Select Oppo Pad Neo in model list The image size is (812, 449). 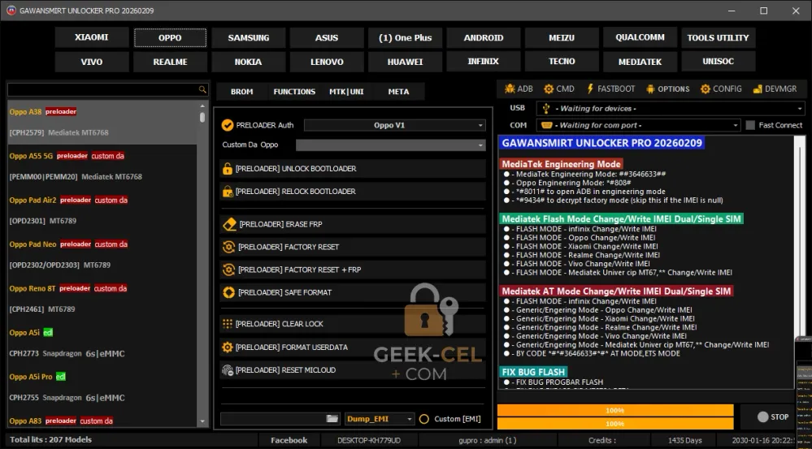click(102, 254)
